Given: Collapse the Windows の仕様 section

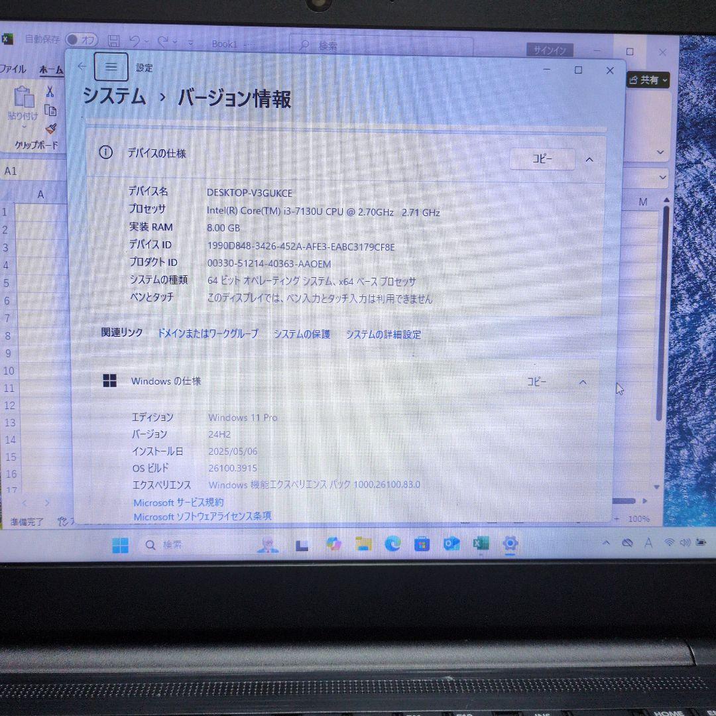Looking at the screenshot, I should 583,383.
